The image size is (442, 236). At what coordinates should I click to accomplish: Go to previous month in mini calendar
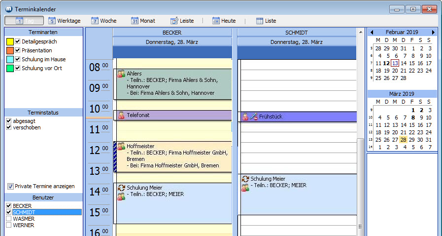coord(372,32)
